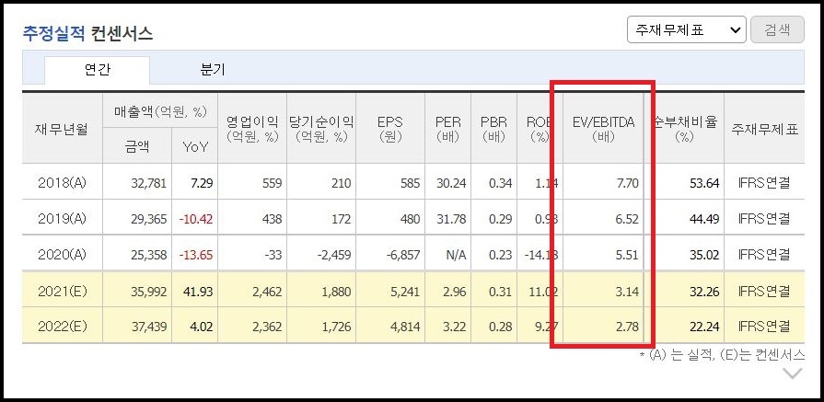Select the 2018(A) row label

pos(62,183)
